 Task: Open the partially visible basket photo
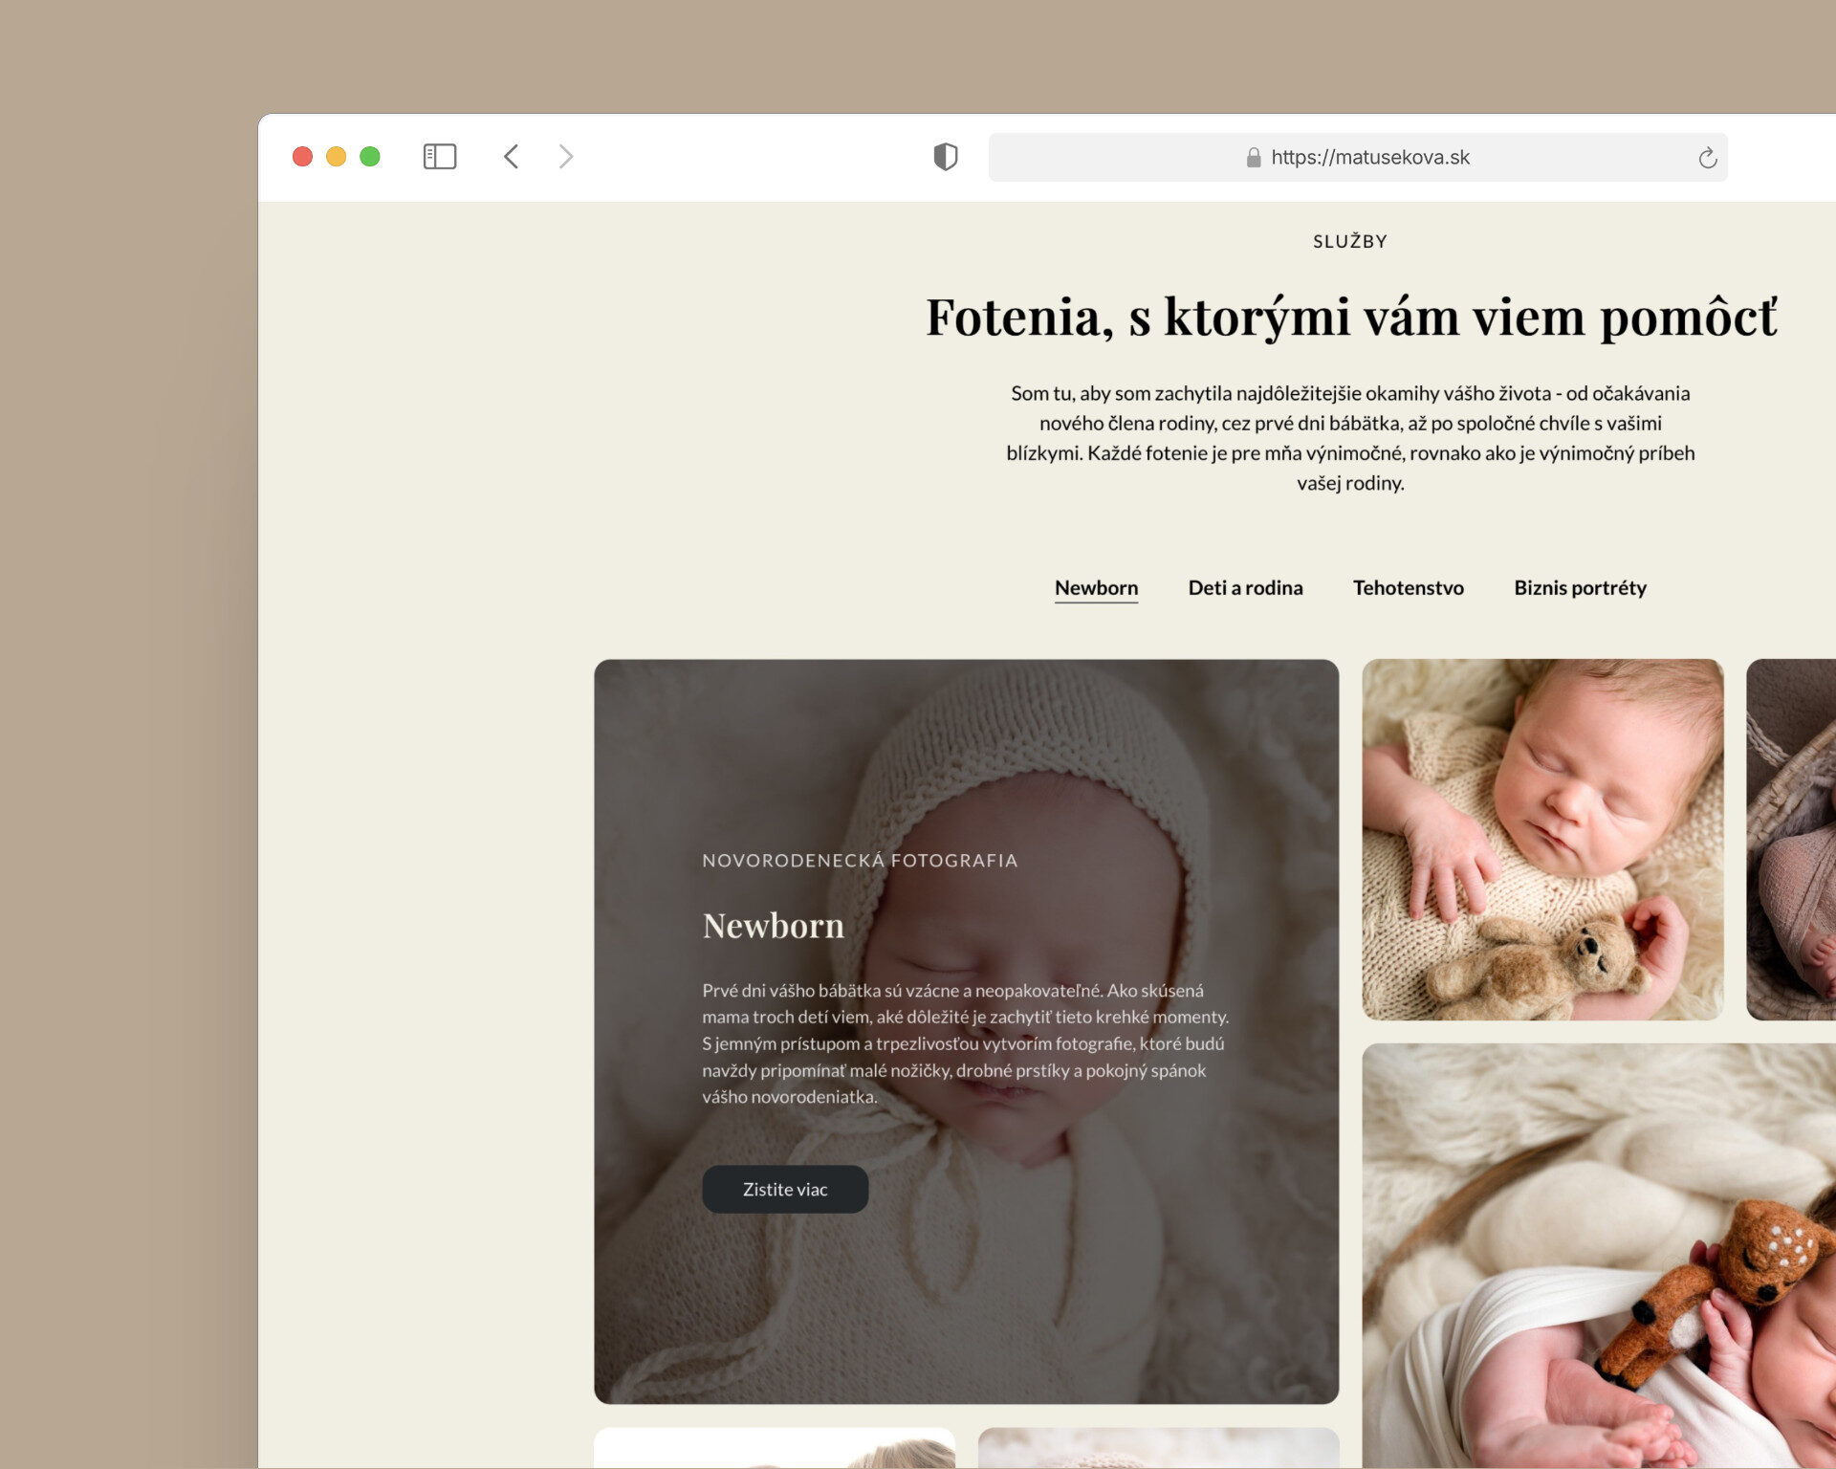(x=1791, y=840)
